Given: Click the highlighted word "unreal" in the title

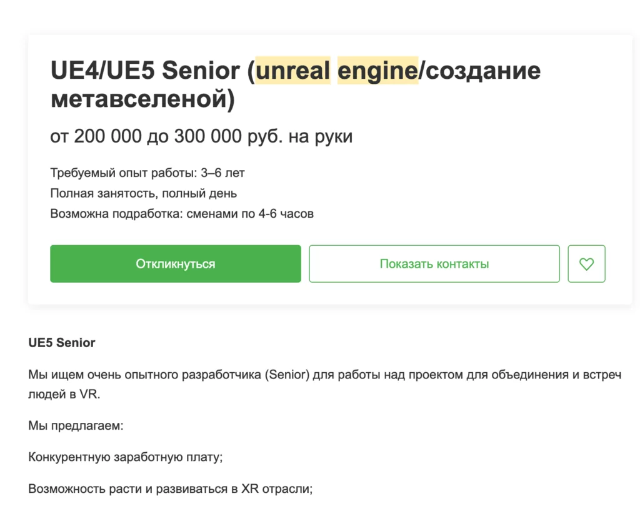Looking at the screenshot, I should [x=292, y=71].
